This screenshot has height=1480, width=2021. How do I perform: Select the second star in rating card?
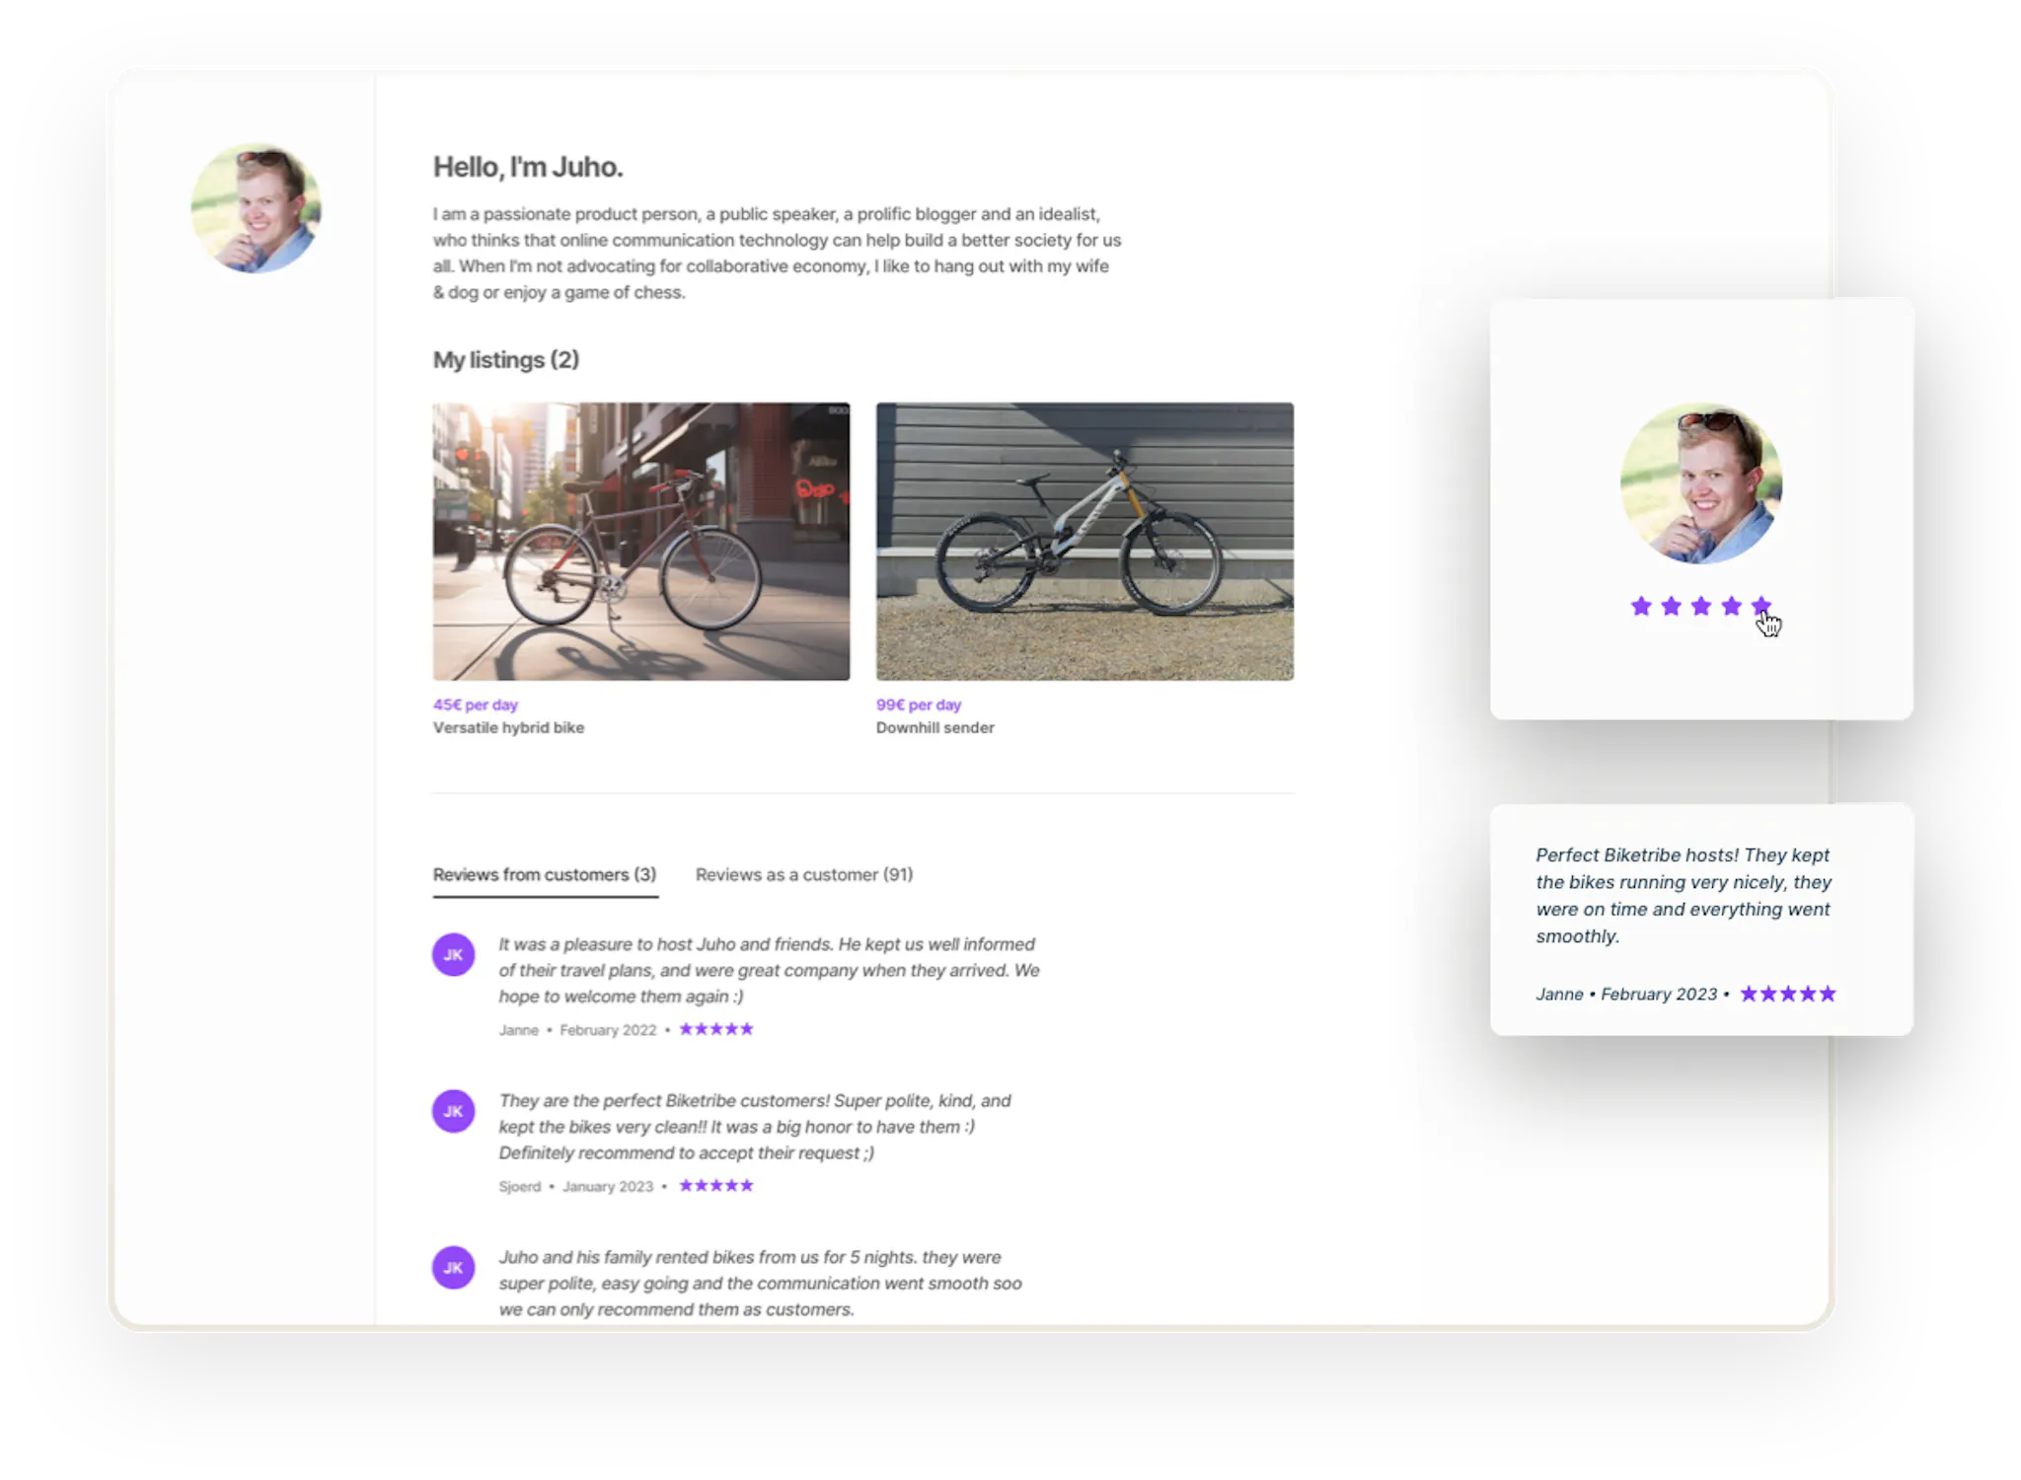[1671, 606]
